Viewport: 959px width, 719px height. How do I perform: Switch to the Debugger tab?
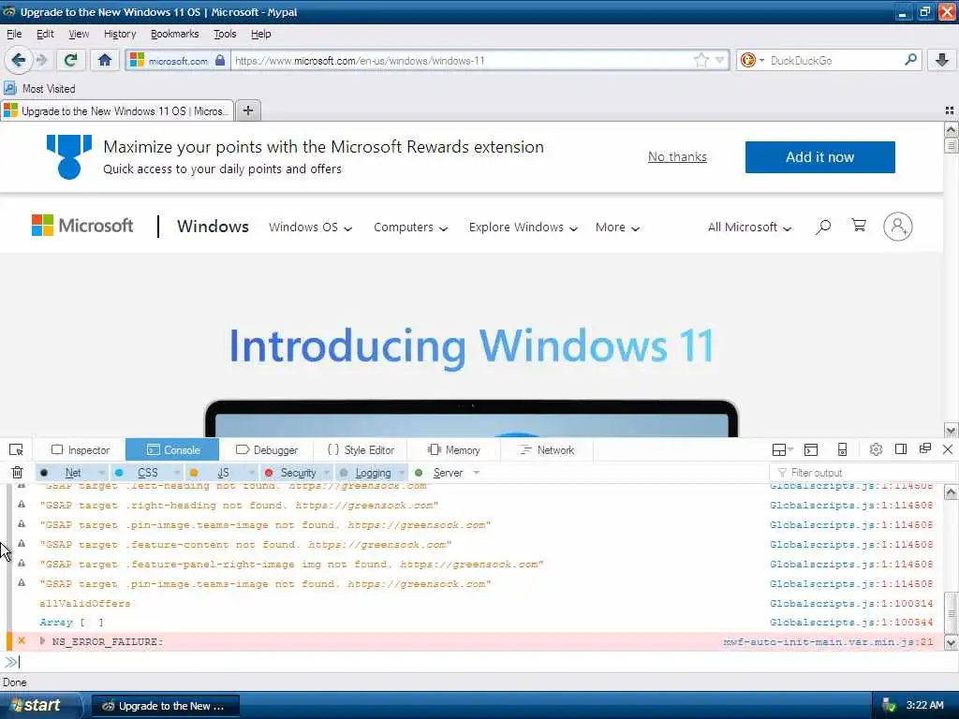(x=267, y=450)
